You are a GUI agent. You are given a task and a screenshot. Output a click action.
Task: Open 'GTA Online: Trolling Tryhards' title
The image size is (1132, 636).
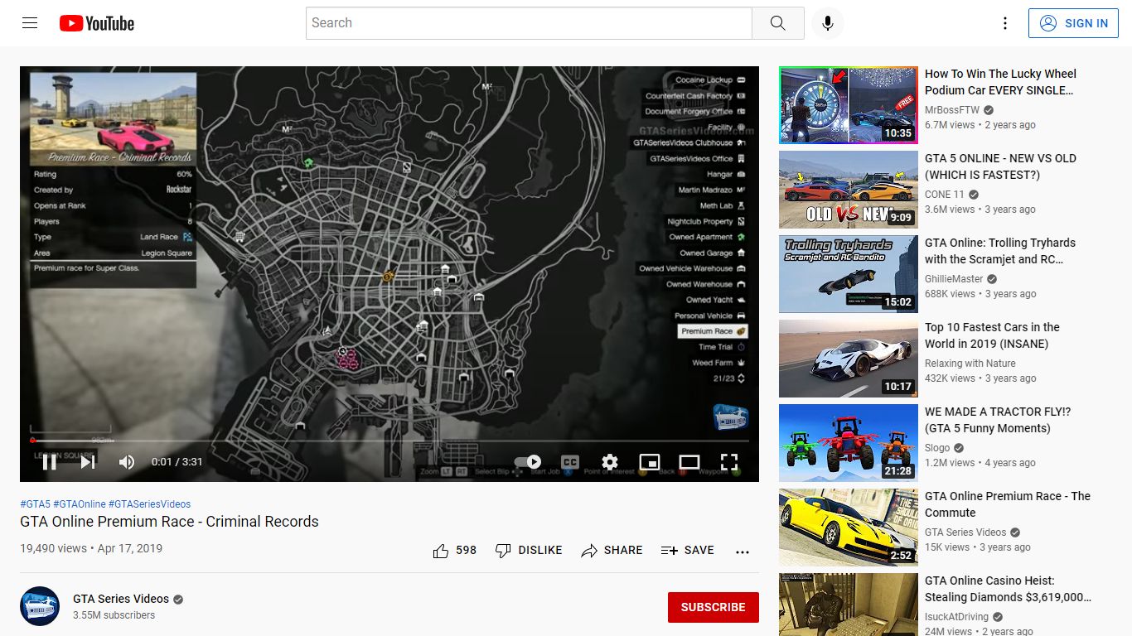(1000, 251)
